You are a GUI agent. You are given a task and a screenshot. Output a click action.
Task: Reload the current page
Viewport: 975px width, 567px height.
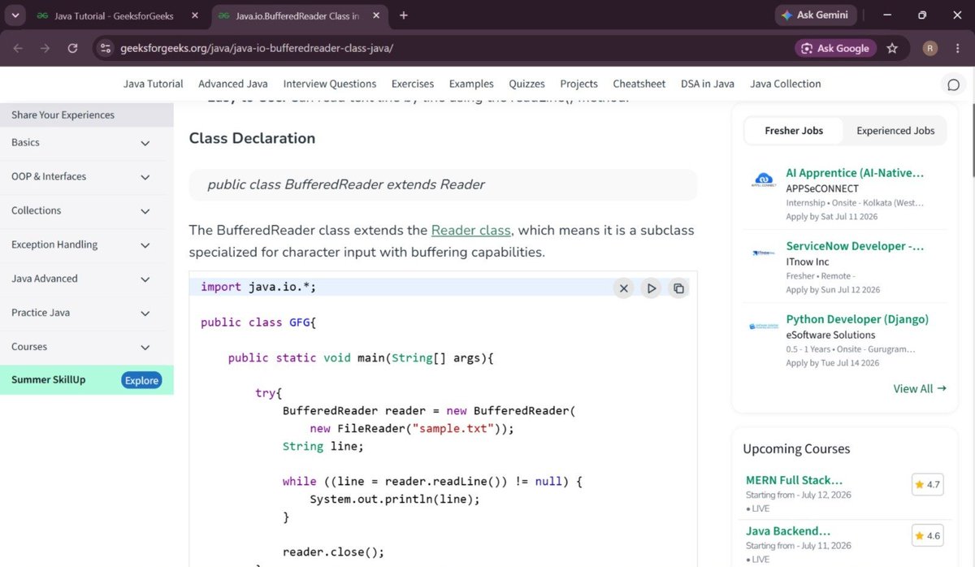pyautogui.click(x=72, y=48)
